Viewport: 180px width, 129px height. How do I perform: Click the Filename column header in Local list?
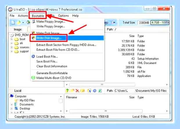(x=71, y=97)
